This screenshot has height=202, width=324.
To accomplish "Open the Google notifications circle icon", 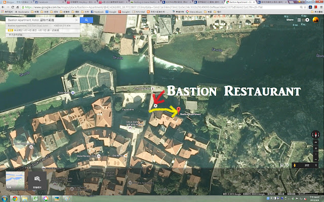I will [x=307, y=20].
